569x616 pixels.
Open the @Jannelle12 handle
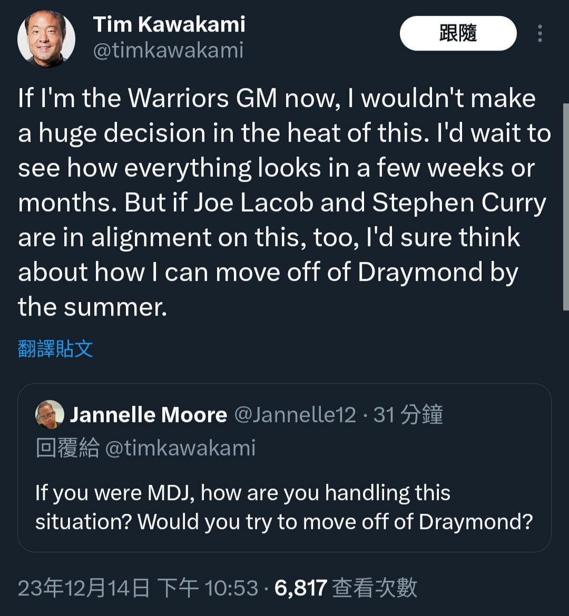pyautogui.click(x=295, y=415)
